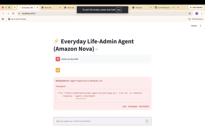Click the site info icon in address bar
The image size is (205, 133).
tap(19, 13)
